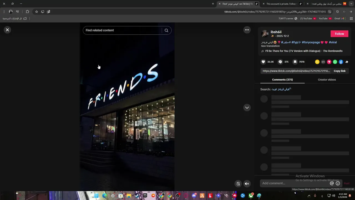Open the browser three-dot menu
Screen dimensions: 355x200
tap(4, 12)
